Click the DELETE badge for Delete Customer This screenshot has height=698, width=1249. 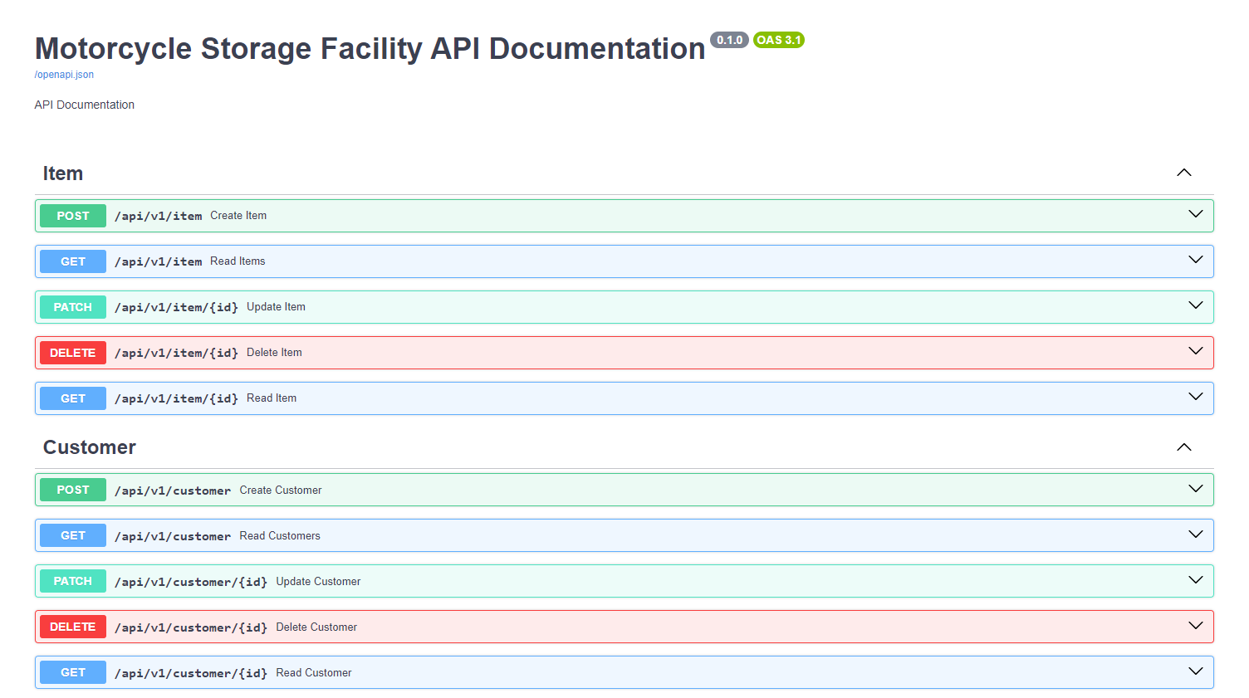coord(73,627)
